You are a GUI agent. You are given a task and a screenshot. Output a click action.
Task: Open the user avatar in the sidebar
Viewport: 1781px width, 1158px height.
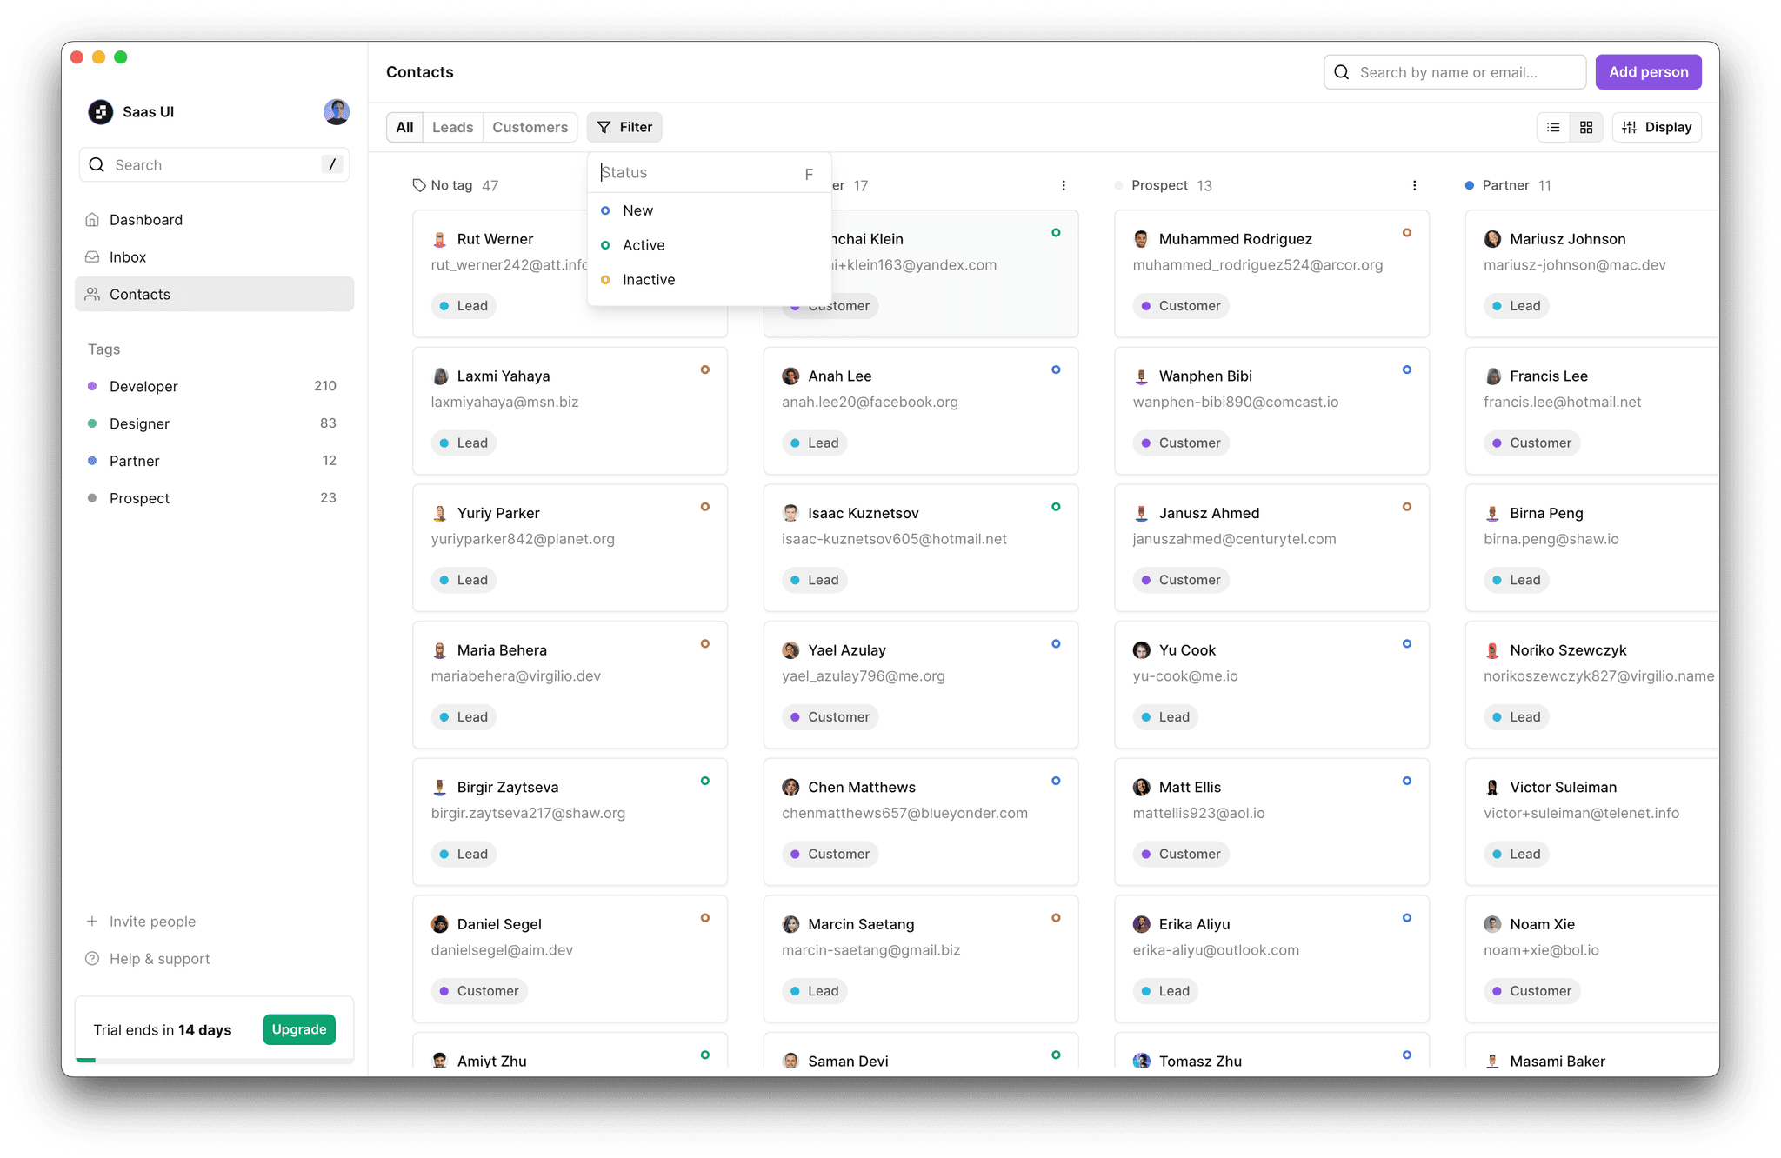336,111
